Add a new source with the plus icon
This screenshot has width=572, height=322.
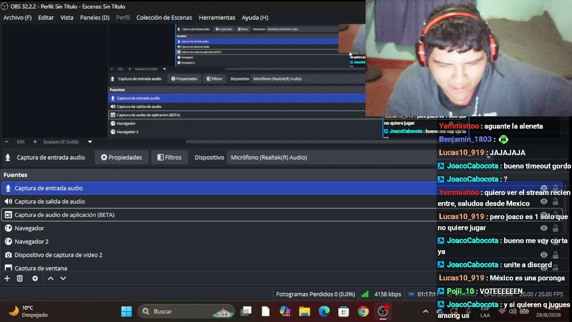click(7, 278)
